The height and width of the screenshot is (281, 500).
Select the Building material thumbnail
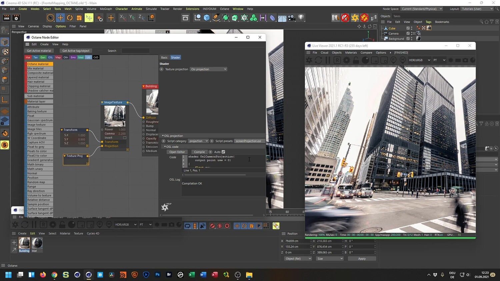(24, 243)
